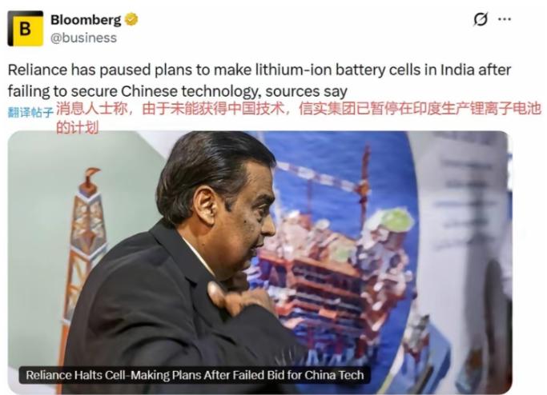The image size is (547, 395).
Task: Click the red Chinese translation starting with 消息人士称
Action: 298,109
